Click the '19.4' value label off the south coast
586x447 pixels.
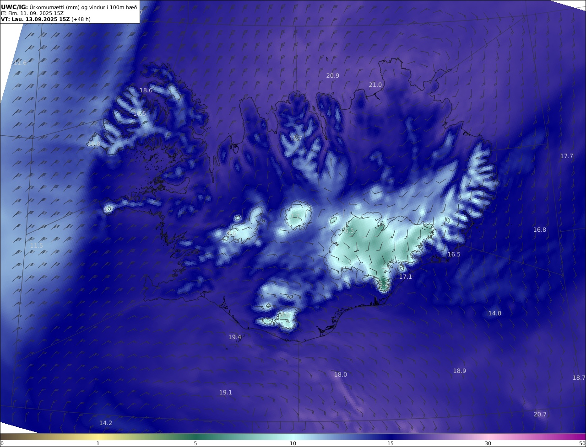tap(235, 337)
